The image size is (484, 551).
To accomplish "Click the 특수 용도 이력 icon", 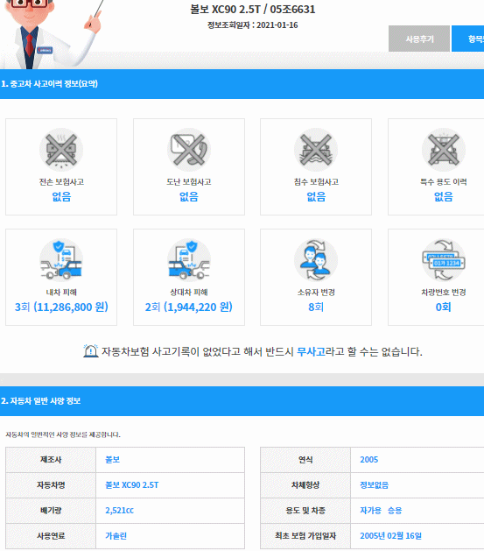I will 444,150.
